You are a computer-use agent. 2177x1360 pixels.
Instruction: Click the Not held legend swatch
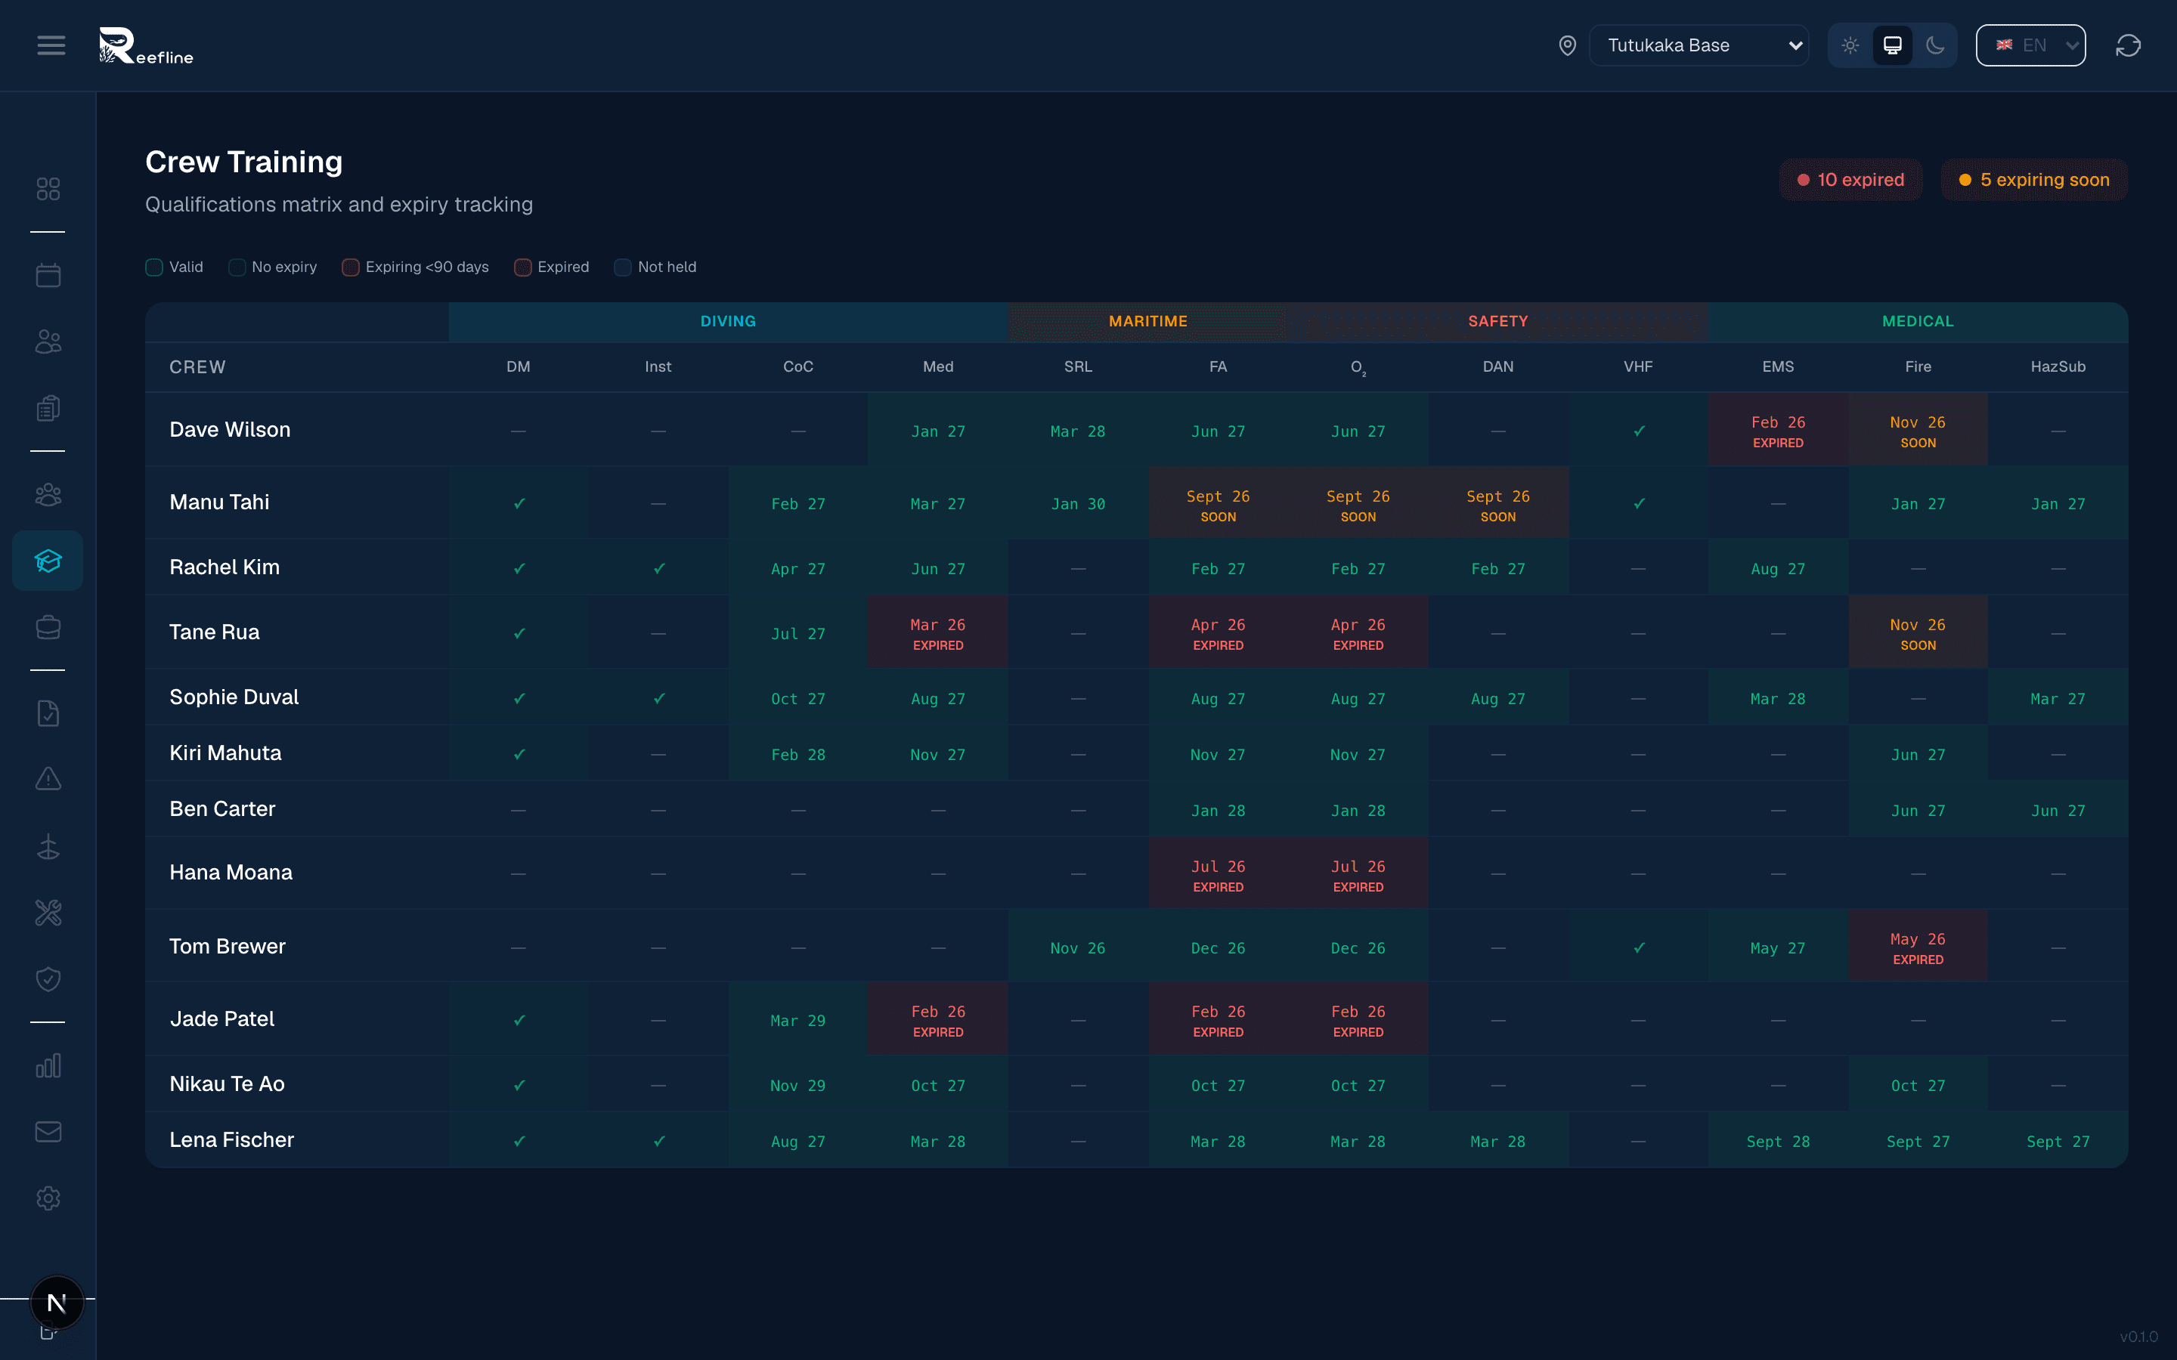pos(623,267)
